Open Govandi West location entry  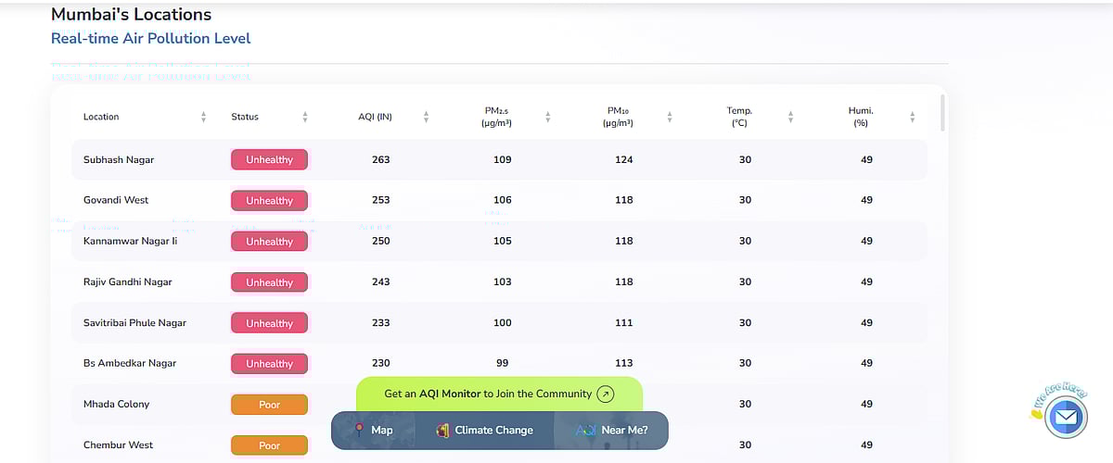[116, 200]
